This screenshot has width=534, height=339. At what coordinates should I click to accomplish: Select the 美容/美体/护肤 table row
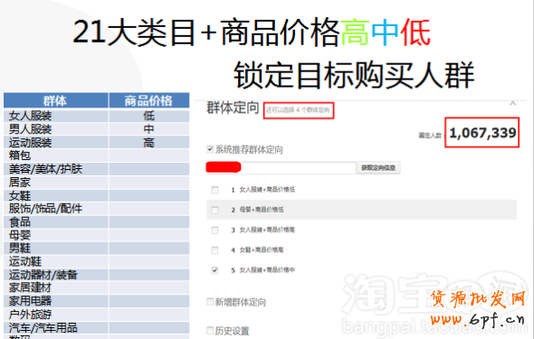(96, 169)
